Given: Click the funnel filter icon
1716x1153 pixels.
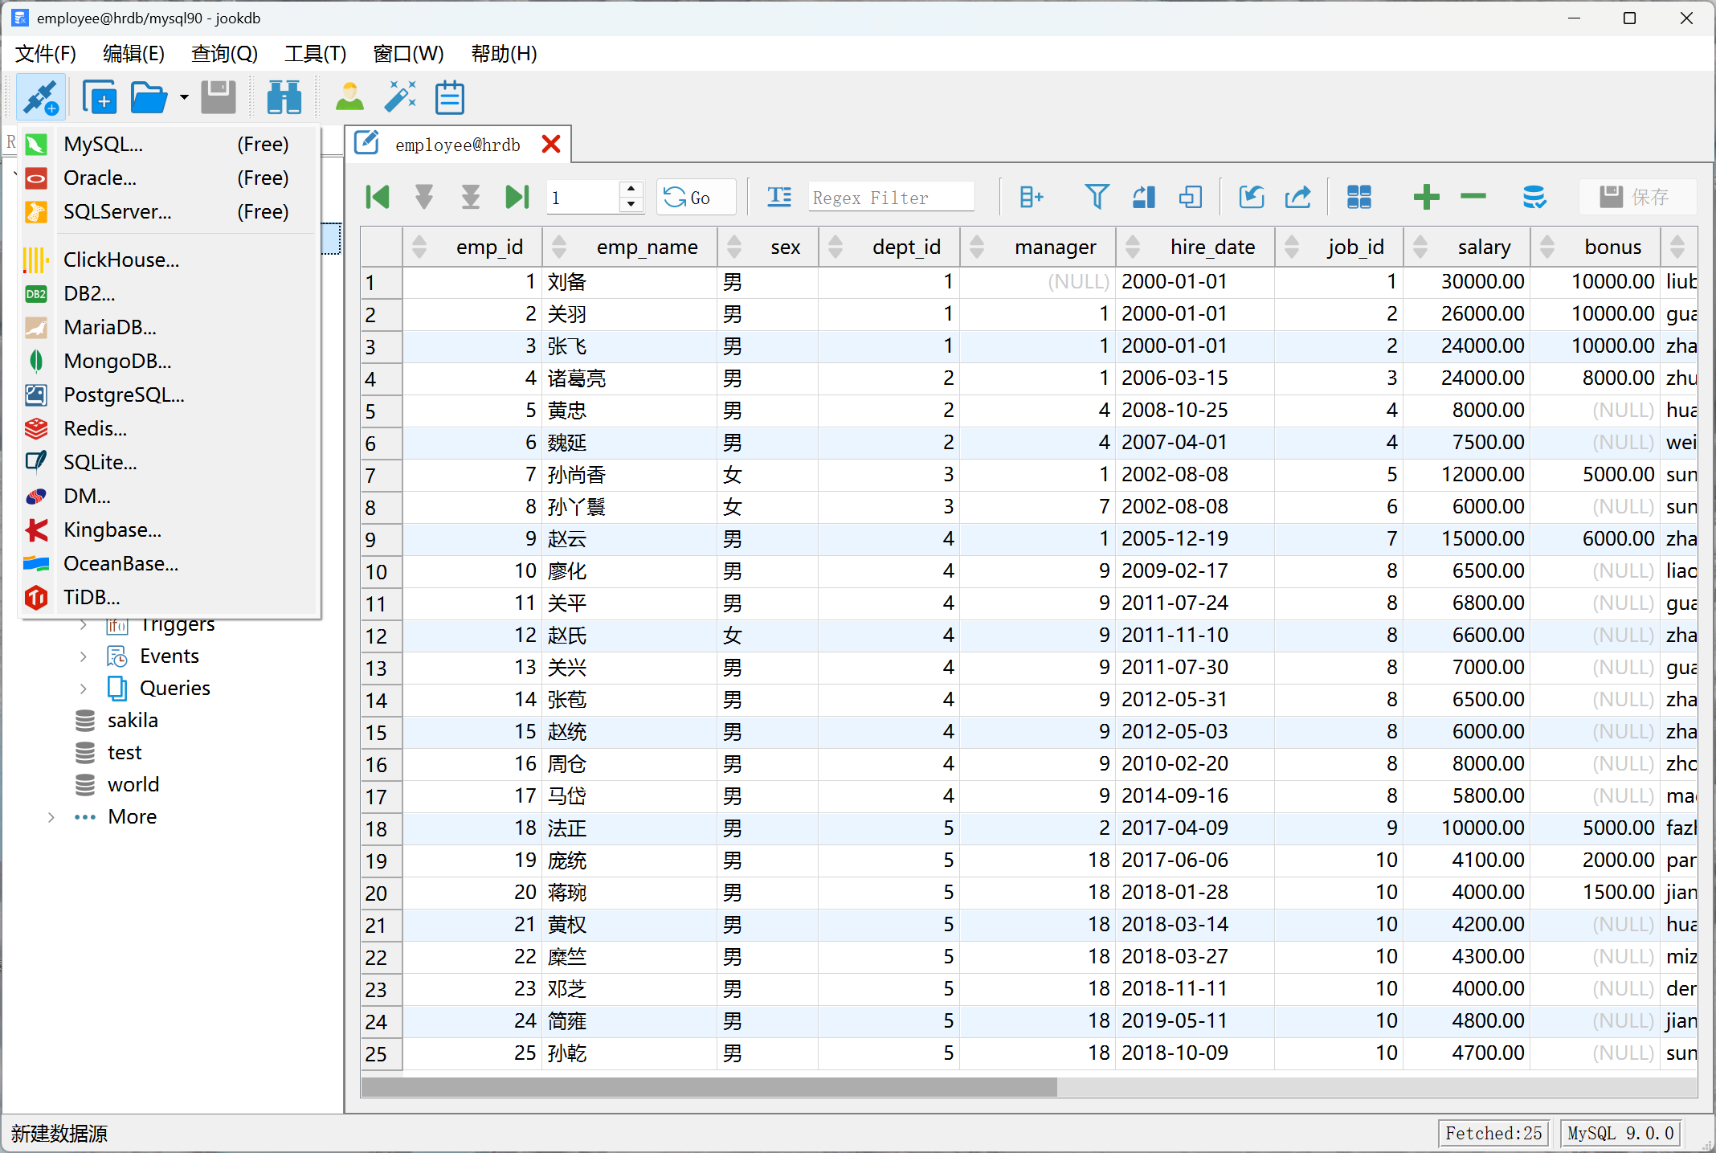Looking at the screenshot, I should tap(1097, 197).
